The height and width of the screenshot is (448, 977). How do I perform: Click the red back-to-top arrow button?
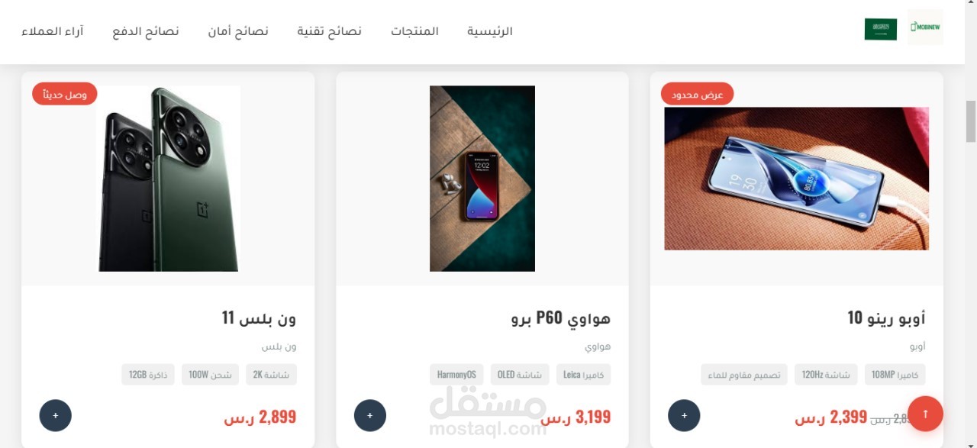point(925,414)
